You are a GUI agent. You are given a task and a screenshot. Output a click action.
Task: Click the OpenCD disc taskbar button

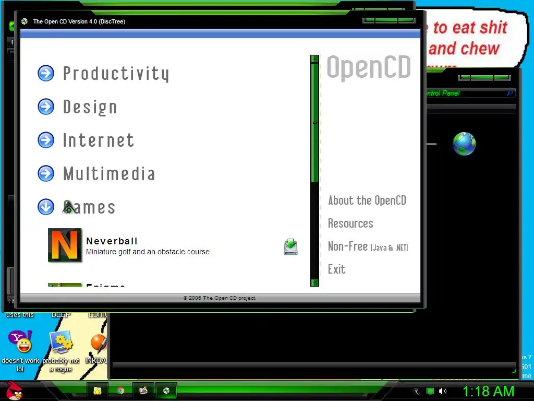[166, 391]
